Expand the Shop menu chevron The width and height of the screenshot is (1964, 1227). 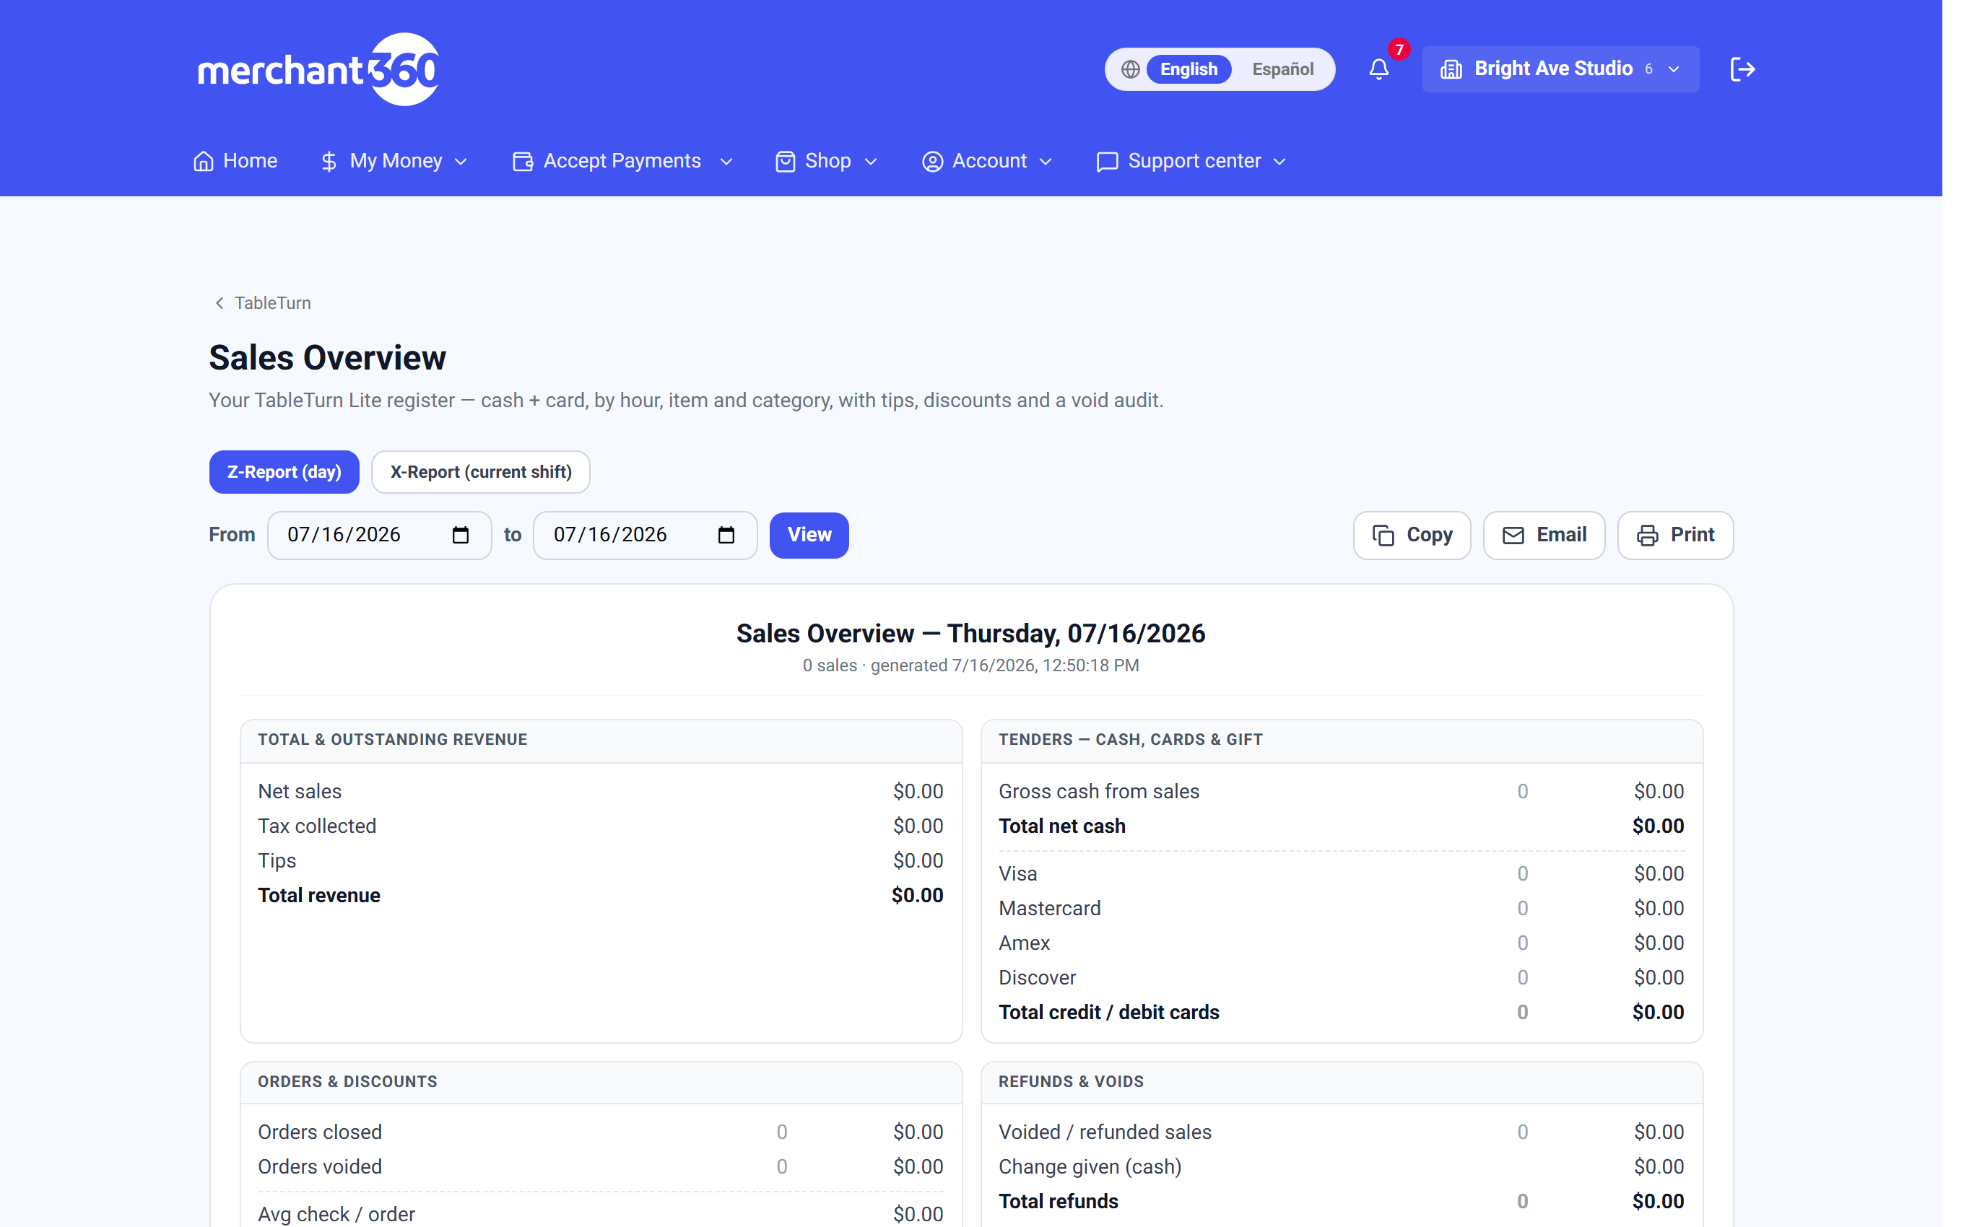click(x=871, y=162)
